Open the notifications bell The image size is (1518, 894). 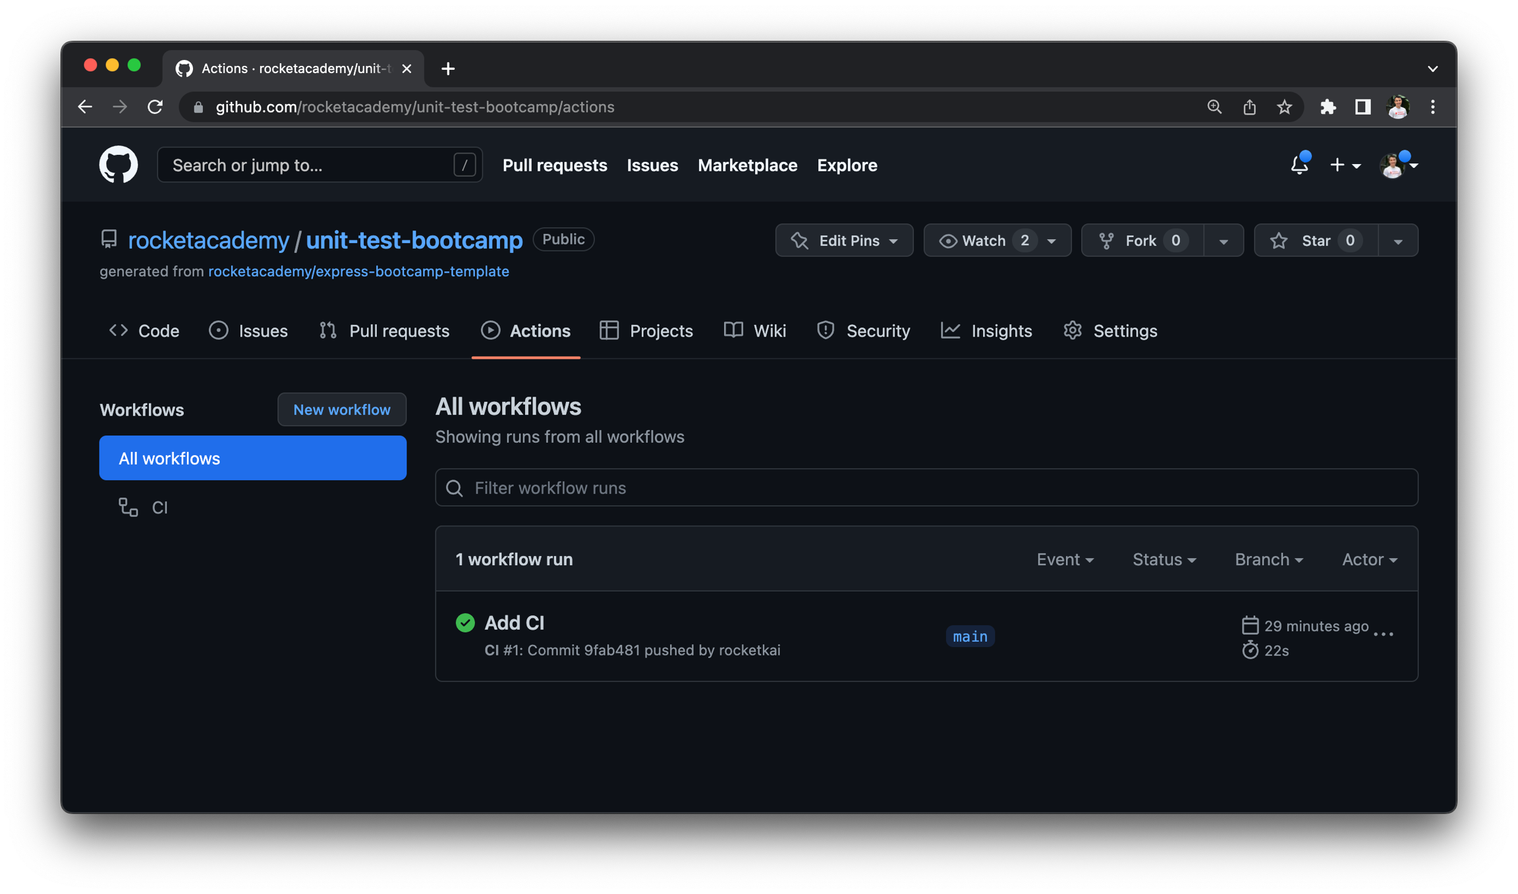coord(1299,165)
